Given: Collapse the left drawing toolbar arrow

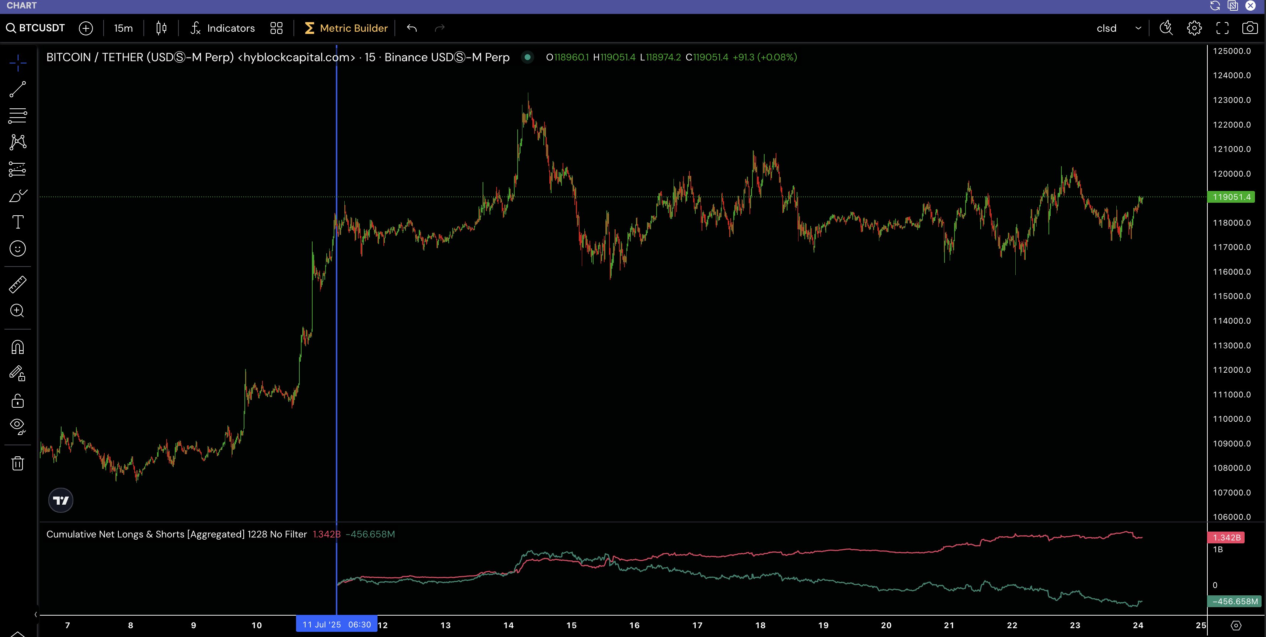Looking at the screenshot, I should coord(35,615).
